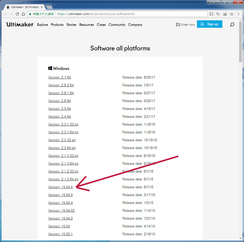Open the Community menu

pyautogui.click(x=117, y=25)
